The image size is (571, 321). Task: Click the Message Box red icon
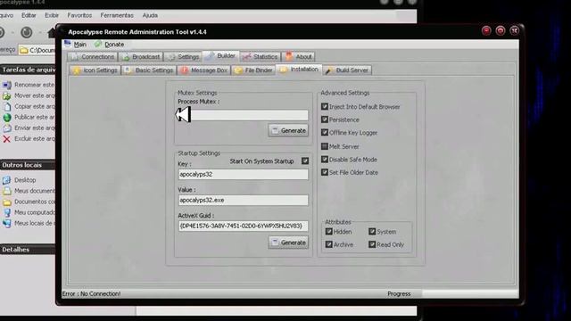tap(185, 70)
